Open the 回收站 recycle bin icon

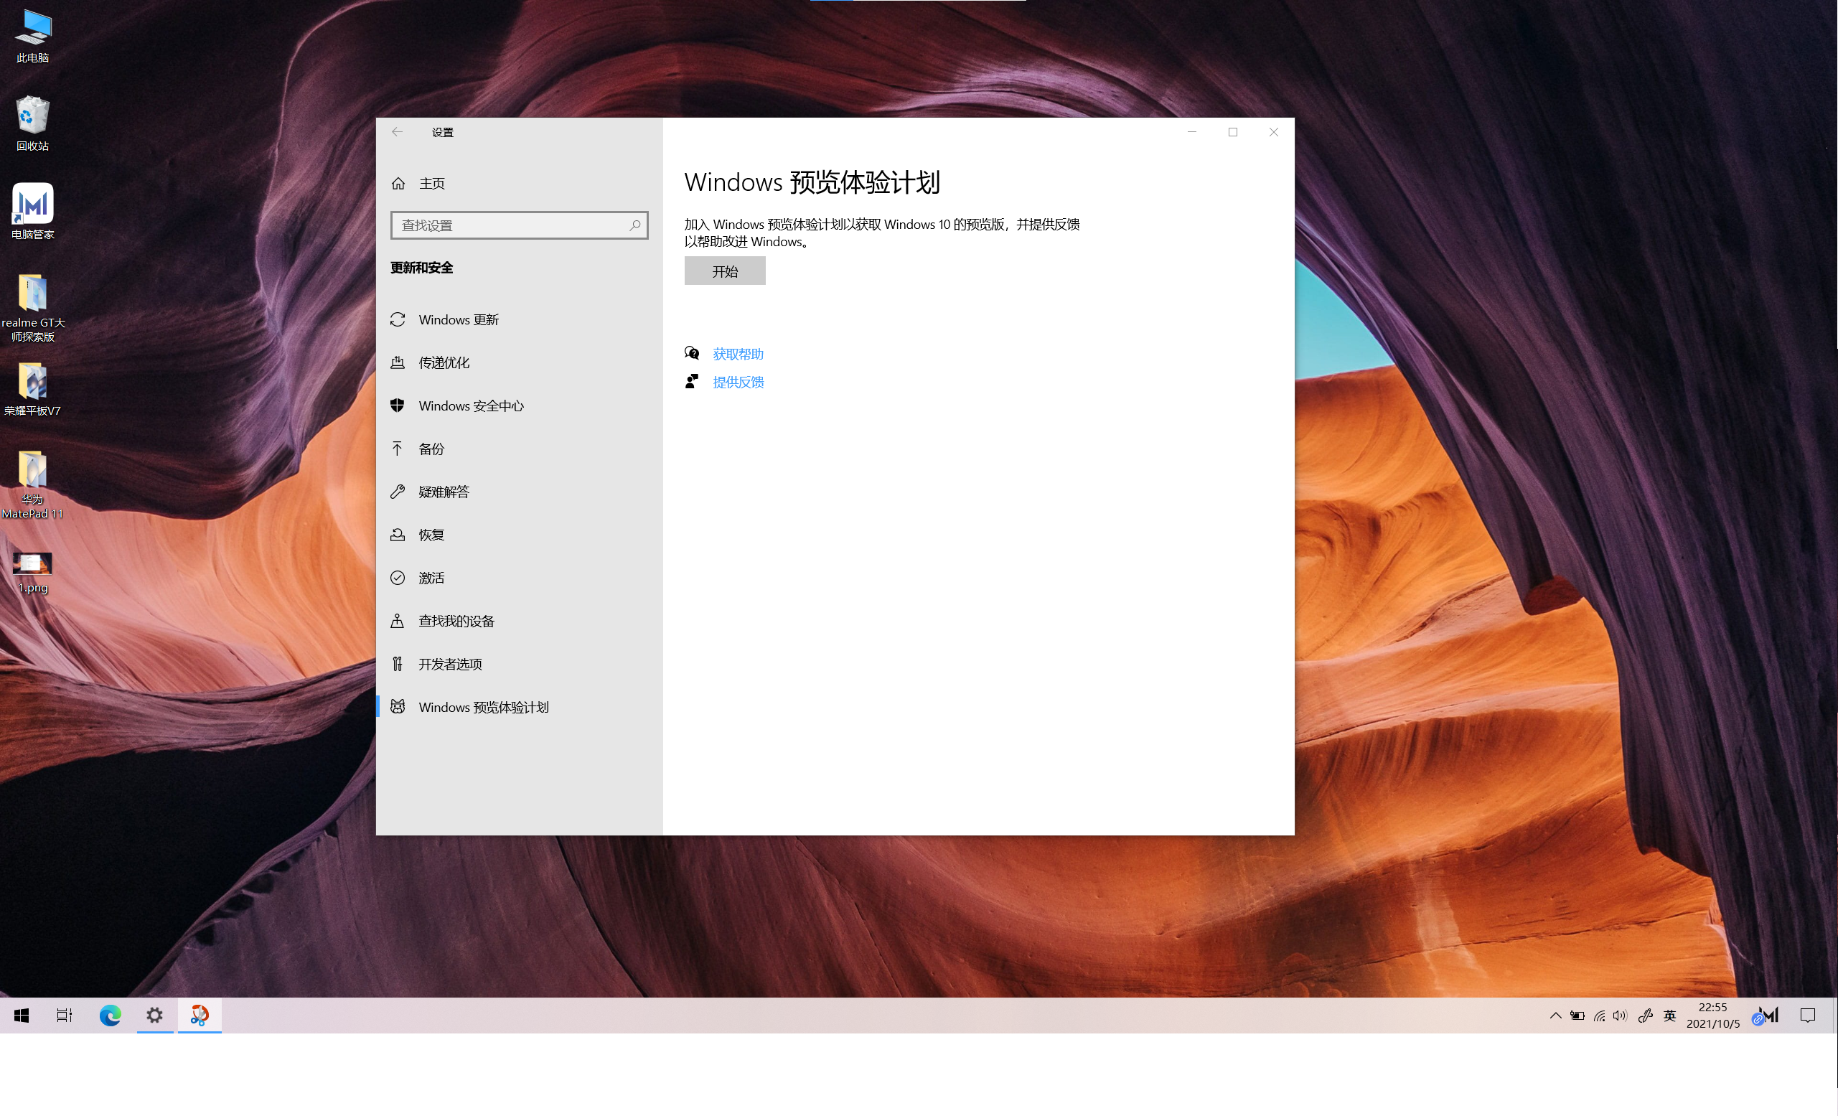pos(33,124)
